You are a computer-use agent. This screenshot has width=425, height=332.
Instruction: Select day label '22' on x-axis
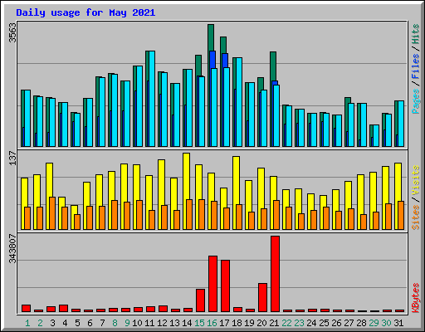click(x=286, y=323)
